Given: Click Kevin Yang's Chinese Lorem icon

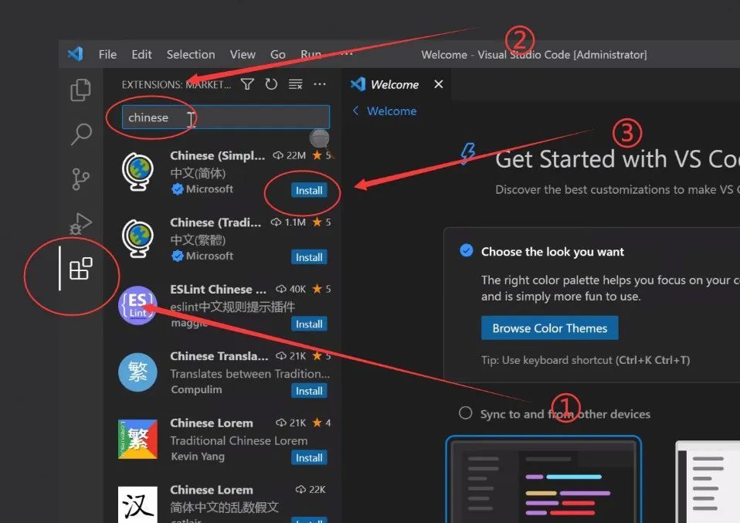Looking at the screenshot, I should point(137,439).
